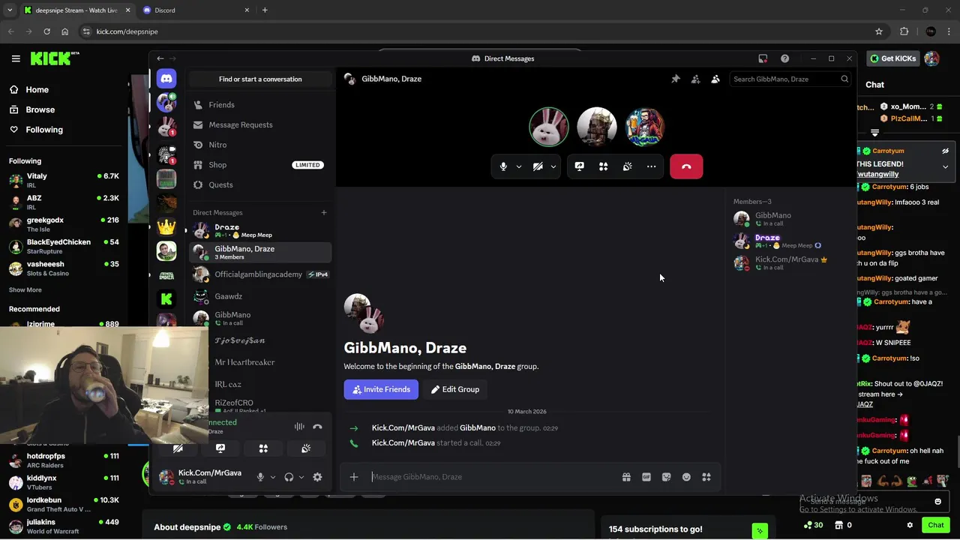Open soundboard from the voice panel

click(x=306, y=448)
